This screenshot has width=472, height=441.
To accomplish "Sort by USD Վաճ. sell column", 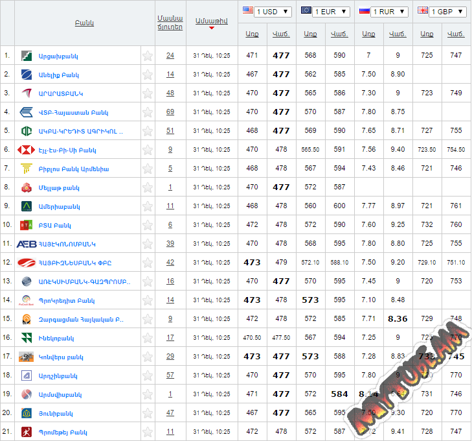I will pyautogui.click(x=281, y=34).
